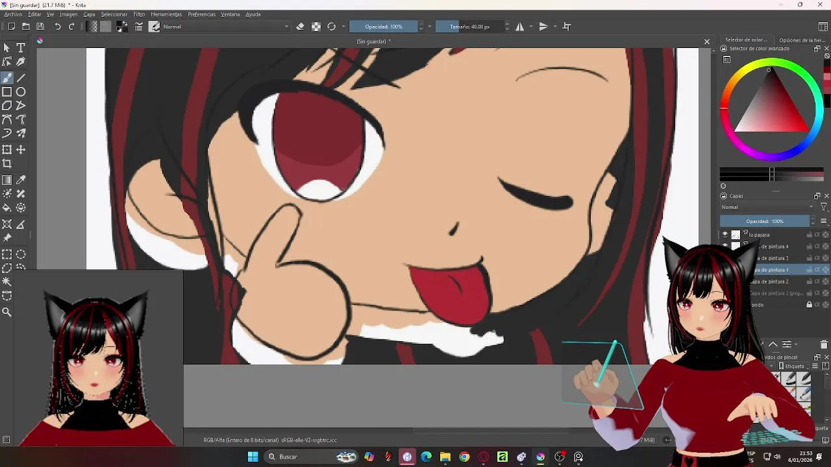Select the 'Capa de pintura 2' layer
Image resolution: width=831 pixels, height=467 pixels.
pyautogui.click(x=775, y=281)
